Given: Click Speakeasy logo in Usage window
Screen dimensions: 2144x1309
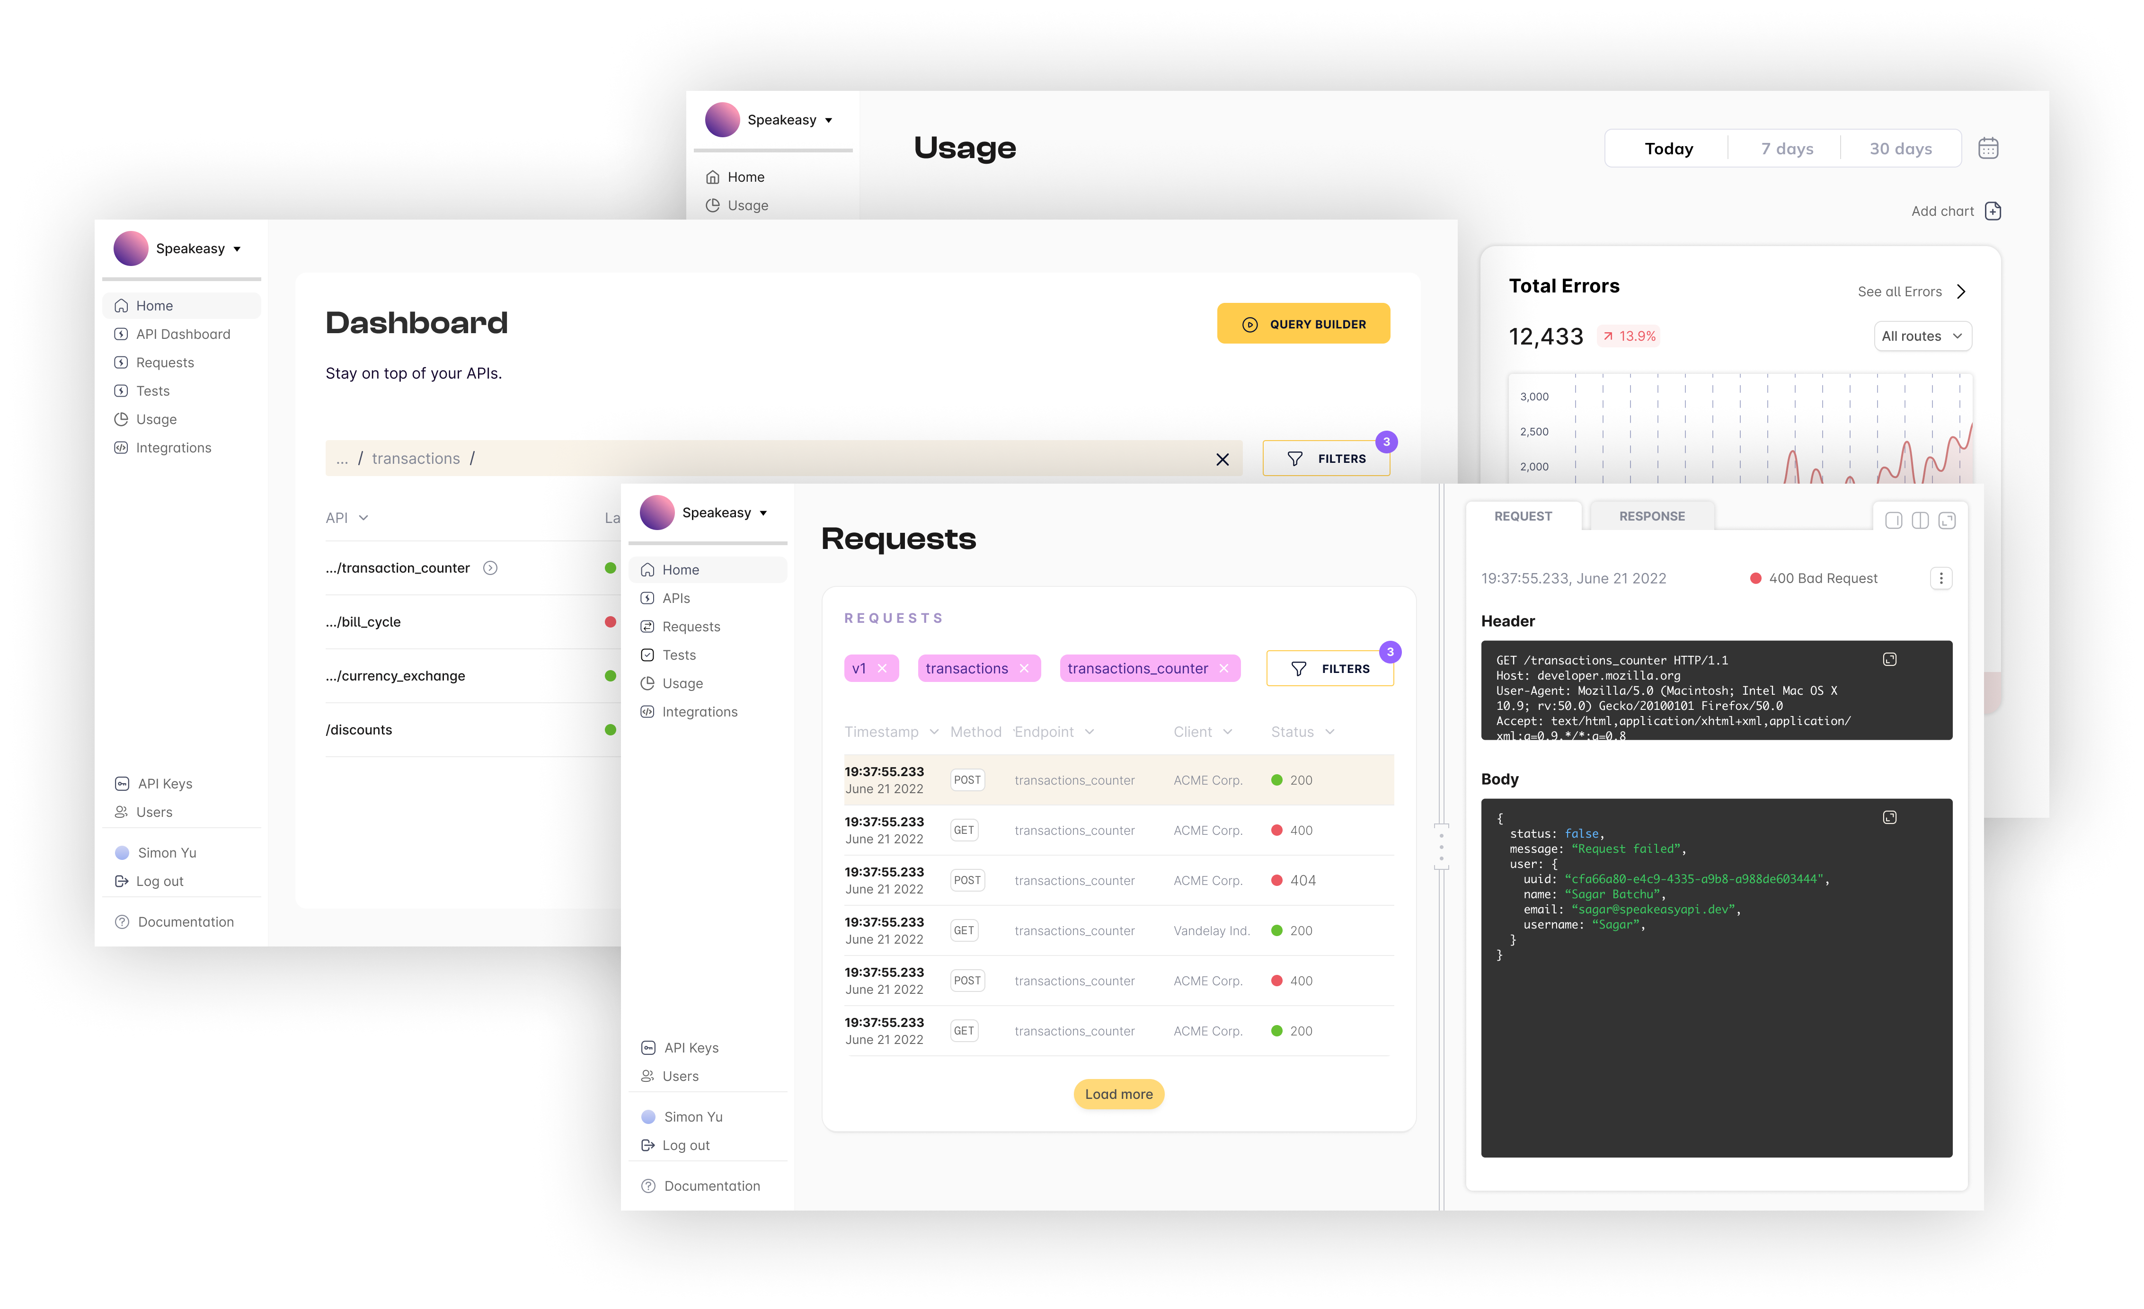Looking at the screenshot, I should (x=722, y=120).
